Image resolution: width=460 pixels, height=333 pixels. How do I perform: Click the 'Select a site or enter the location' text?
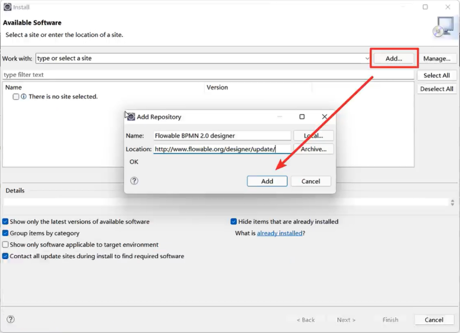[64, 35]
